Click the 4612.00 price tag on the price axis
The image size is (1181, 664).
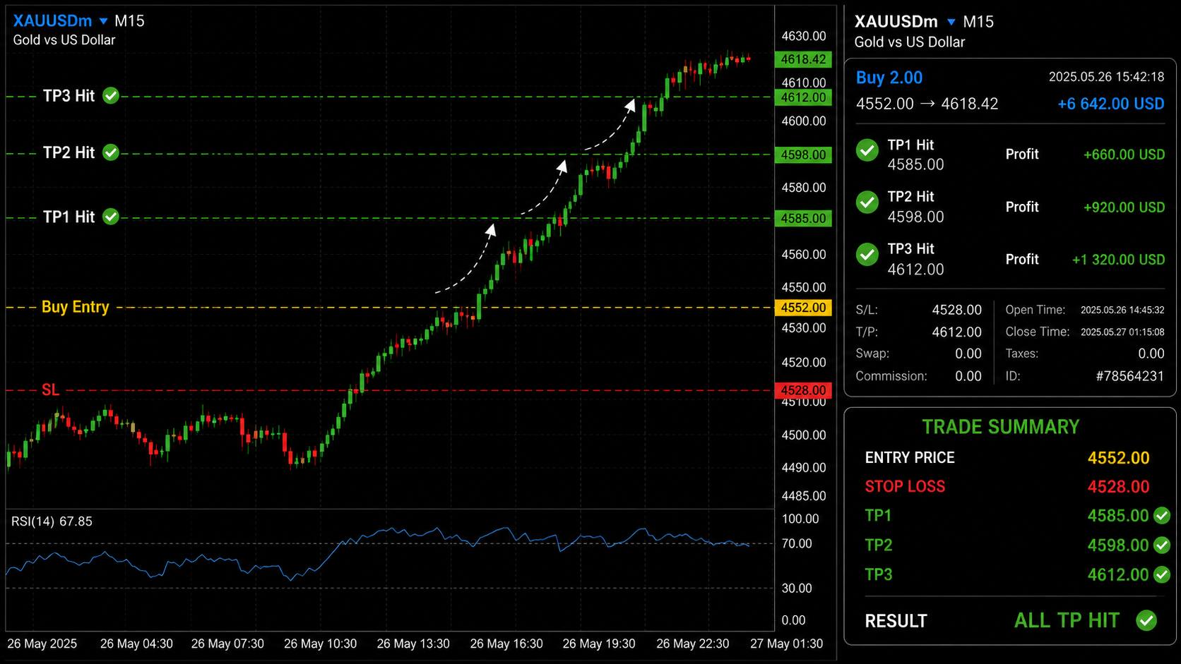[803, 97]
